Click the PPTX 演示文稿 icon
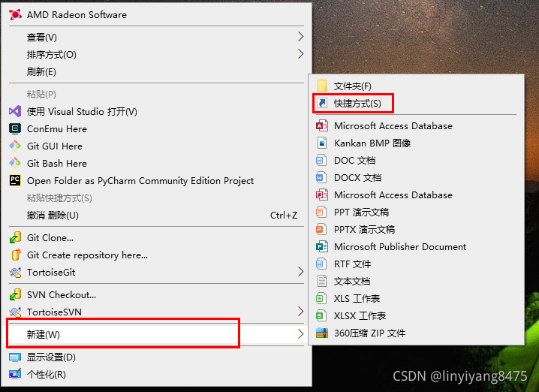The image size is (539, 392). click(x=321, y=229)
